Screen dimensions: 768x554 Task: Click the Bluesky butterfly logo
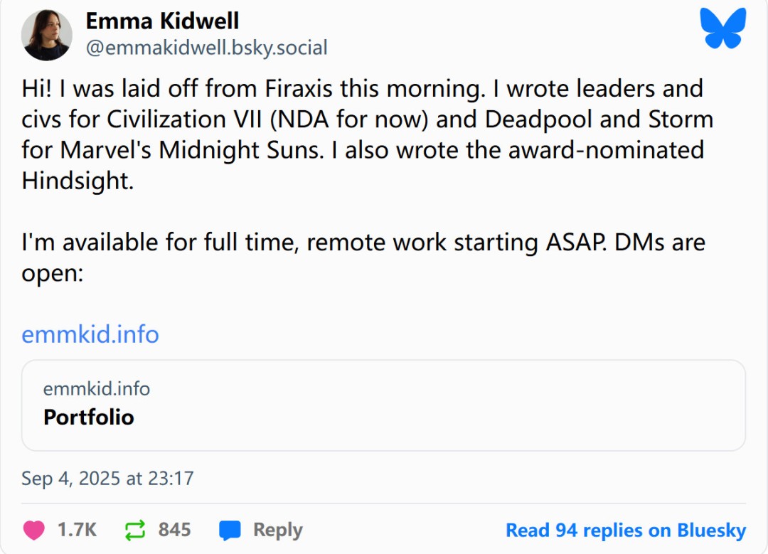(x=722, y=28)
